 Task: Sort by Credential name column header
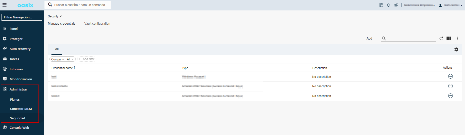pos(62,68)
